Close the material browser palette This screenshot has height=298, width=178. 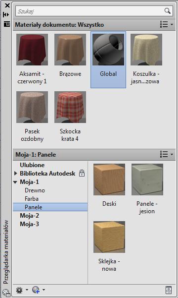(7, 5)
